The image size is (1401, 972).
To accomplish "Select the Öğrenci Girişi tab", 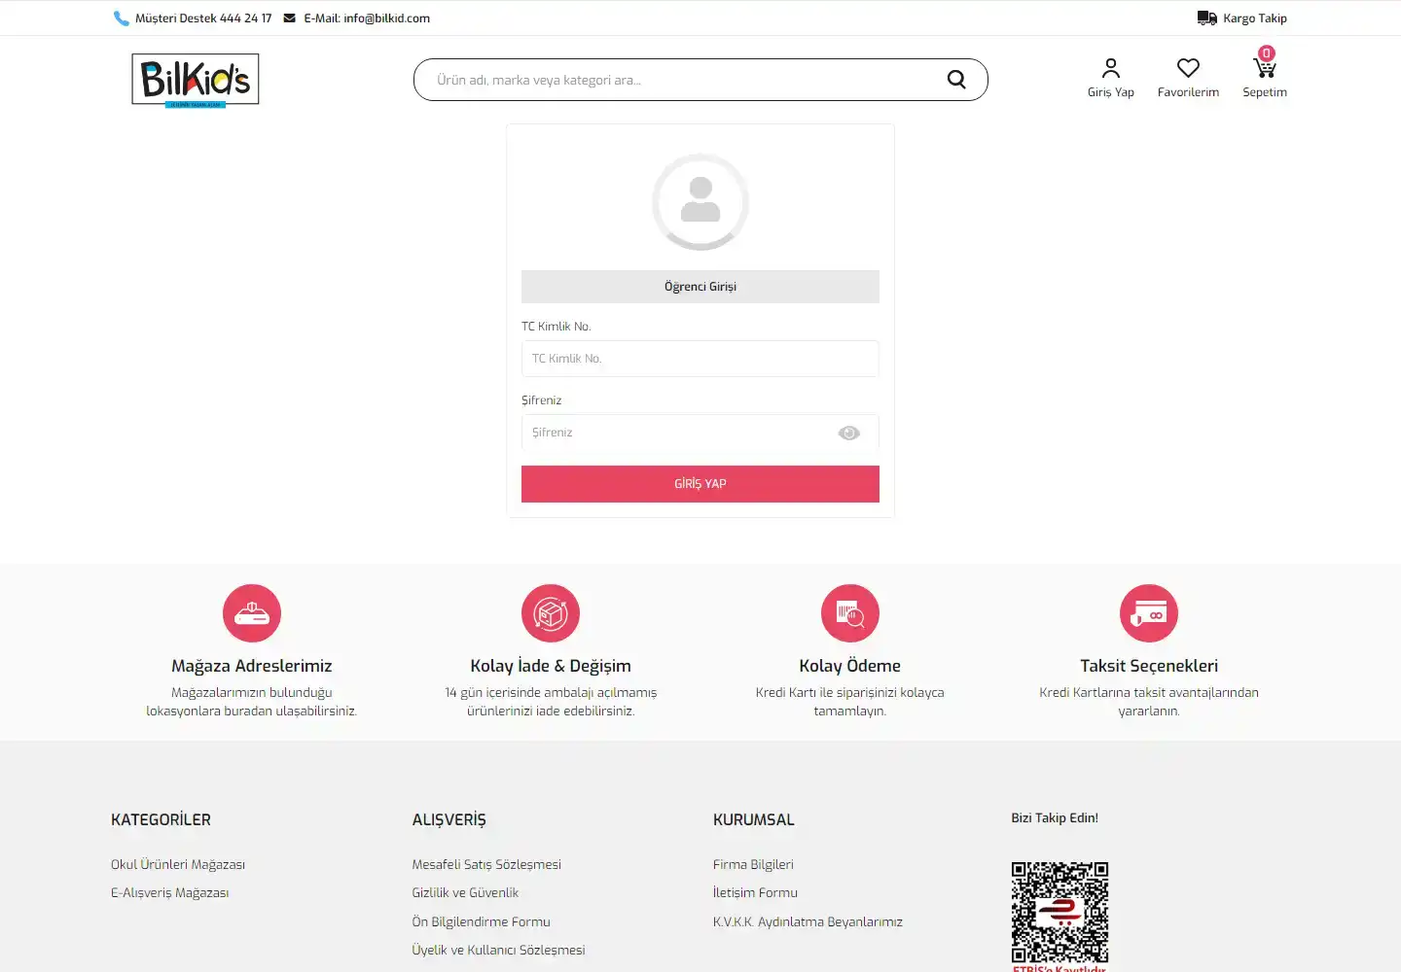I will (x=700, y=287).
